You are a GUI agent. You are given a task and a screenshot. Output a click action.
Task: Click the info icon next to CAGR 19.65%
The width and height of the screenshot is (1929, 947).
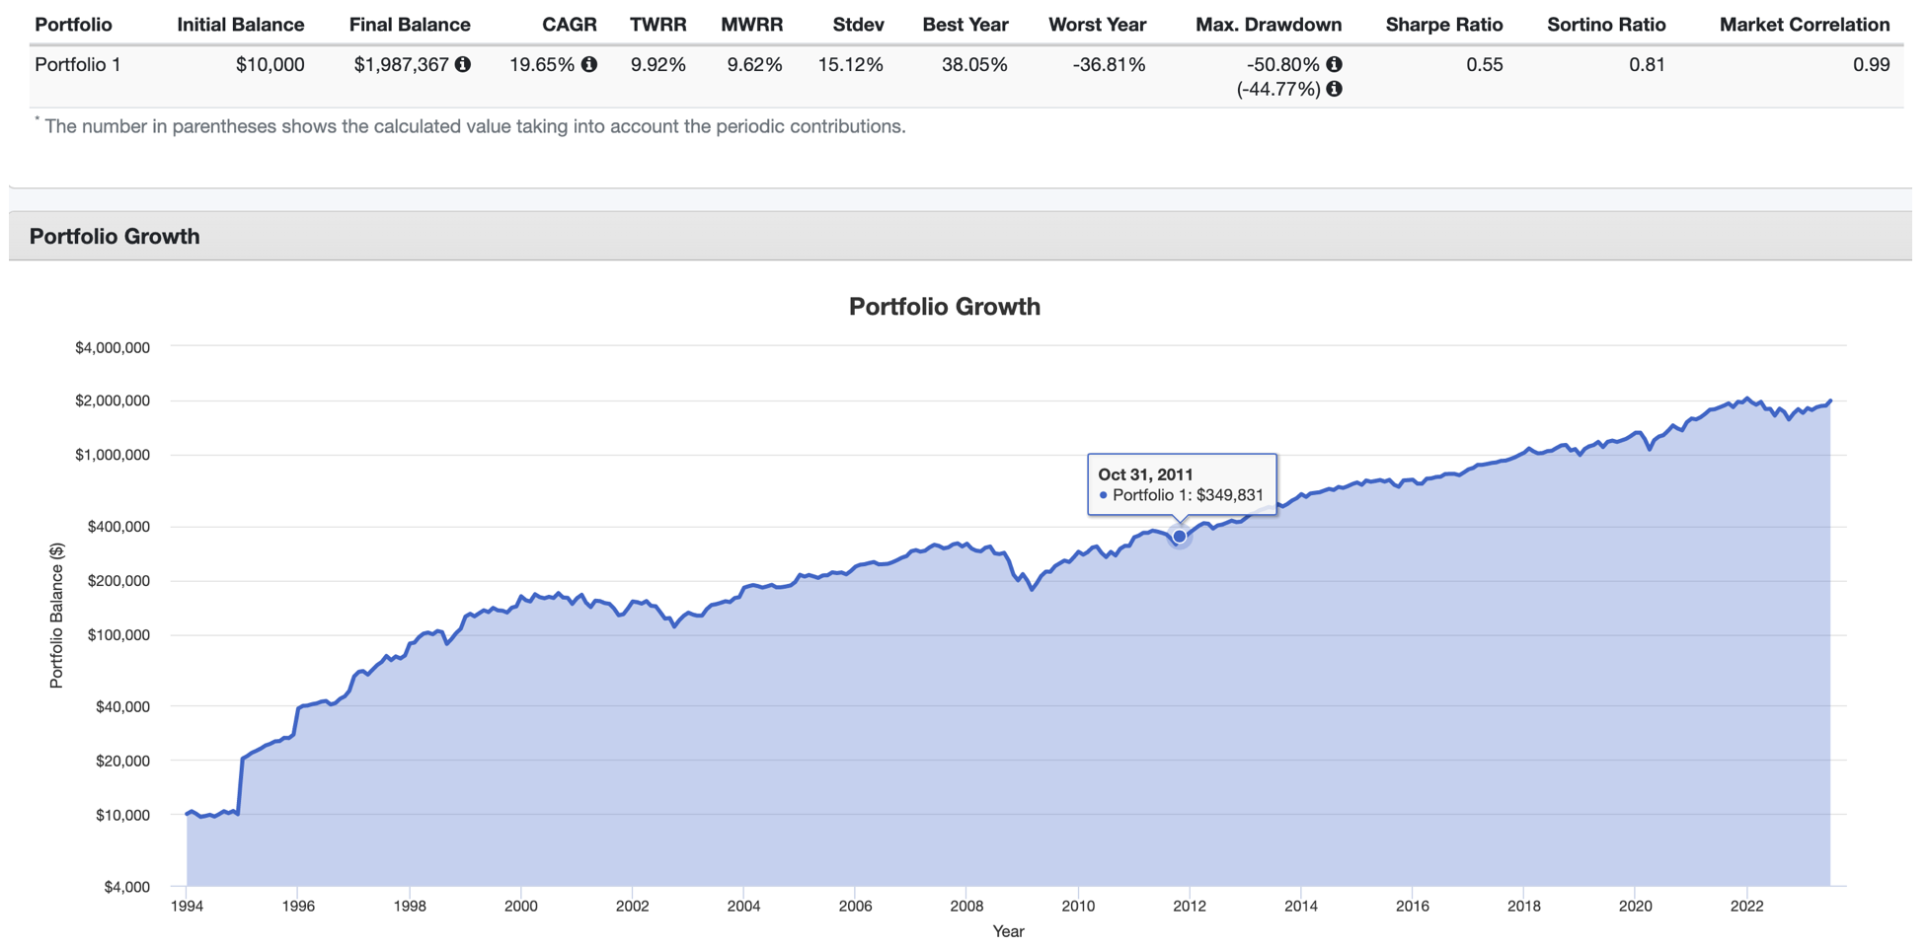(x=589, y=64)
